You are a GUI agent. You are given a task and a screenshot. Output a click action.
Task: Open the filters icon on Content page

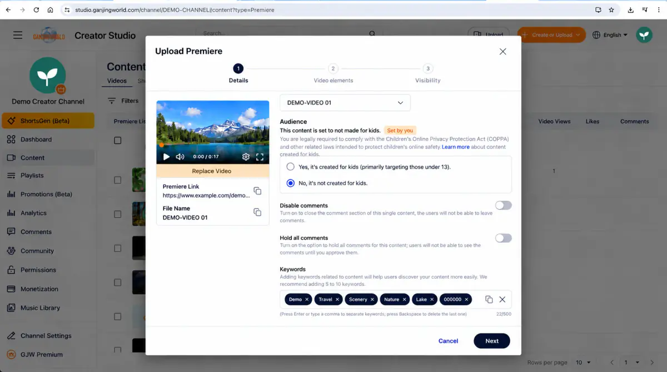click(x=112, y=101)
